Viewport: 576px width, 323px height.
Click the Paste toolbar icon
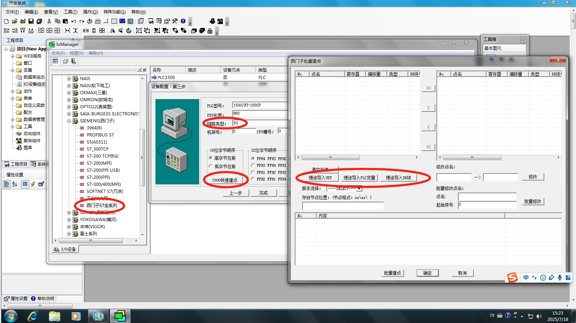(x=66, y=21)
